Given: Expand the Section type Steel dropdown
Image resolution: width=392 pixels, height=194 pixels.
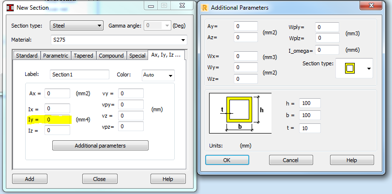Looking at the screenshot, I should [99, 26].
